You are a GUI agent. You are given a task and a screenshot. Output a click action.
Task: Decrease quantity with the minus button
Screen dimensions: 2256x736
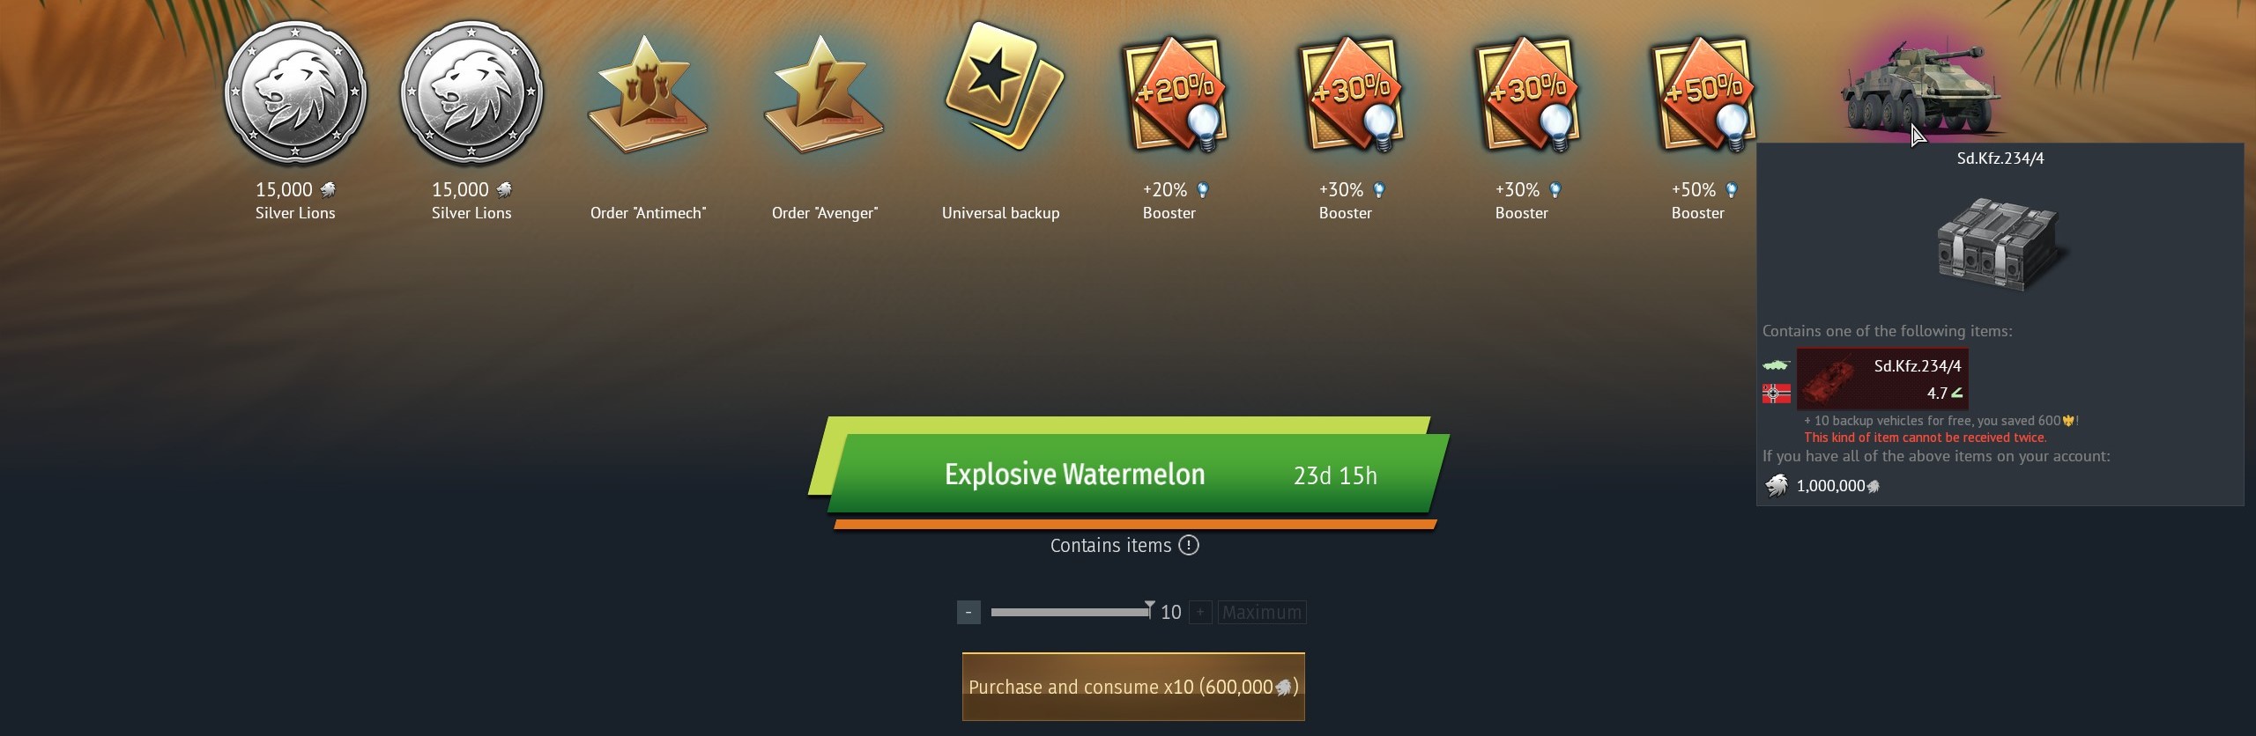tap(968, 612)
